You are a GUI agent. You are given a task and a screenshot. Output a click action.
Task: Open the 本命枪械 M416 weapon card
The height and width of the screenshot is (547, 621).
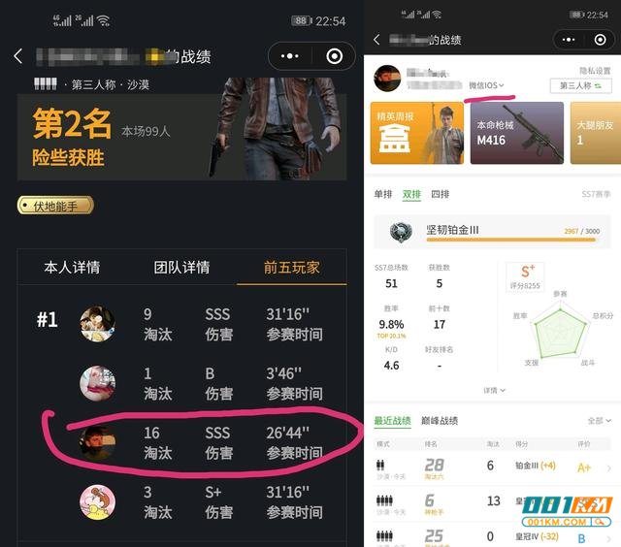click(517, 133)
